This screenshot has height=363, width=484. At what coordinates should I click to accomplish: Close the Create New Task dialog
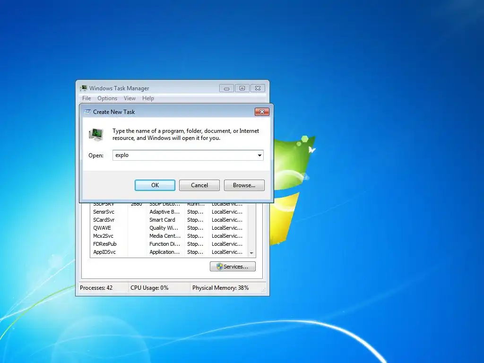click(x=262, y=112)
